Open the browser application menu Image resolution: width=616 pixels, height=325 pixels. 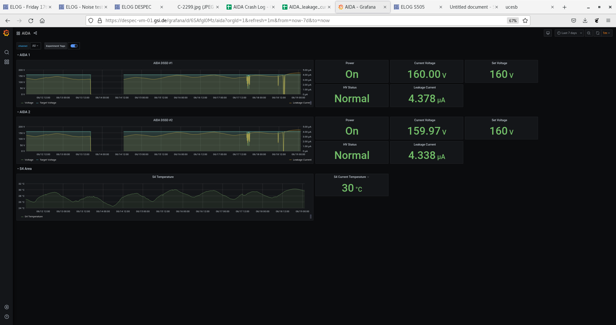point(608,21)
